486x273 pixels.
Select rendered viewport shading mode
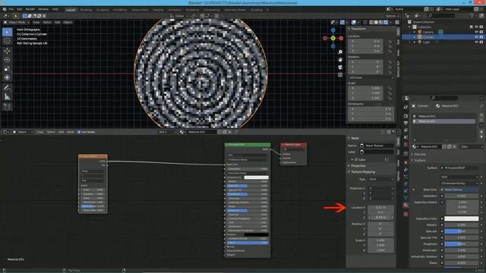click(x=386, y=22)
